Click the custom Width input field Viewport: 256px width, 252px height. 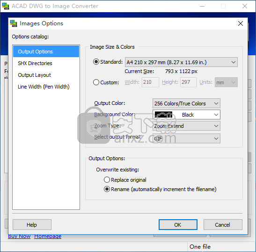coord(150,82)
